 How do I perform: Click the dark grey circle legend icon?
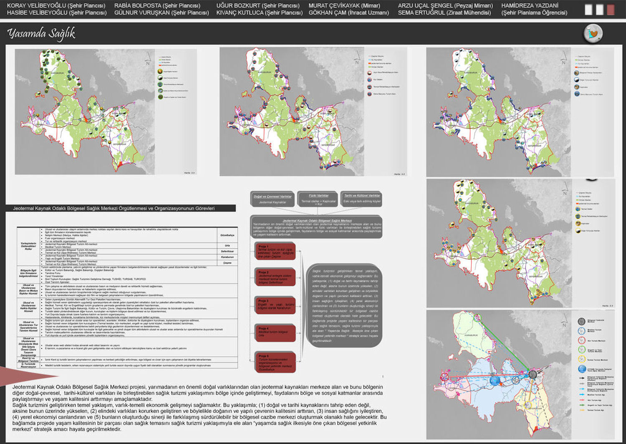click(581, 321)
